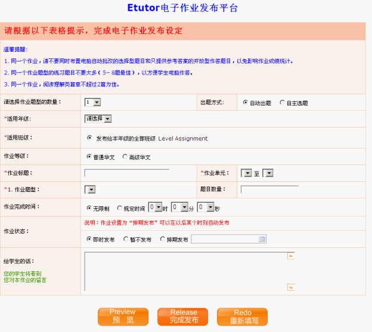Open the calendar picker for scheduled release
Screen dimensions: 372x332
pos(262,239)
